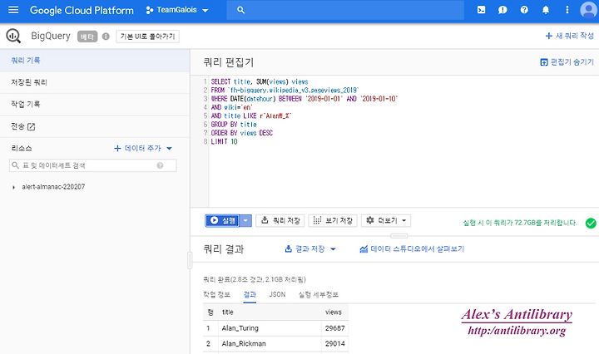This screenshot has height=354, width=599.
Task: Open the Save results dropdown
Action: point(310,249)
